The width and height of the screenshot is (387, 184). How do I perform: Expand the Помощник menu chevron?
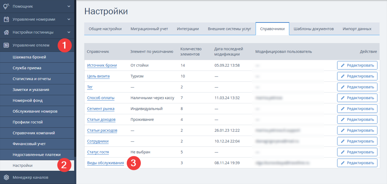(x=69, y=6)
